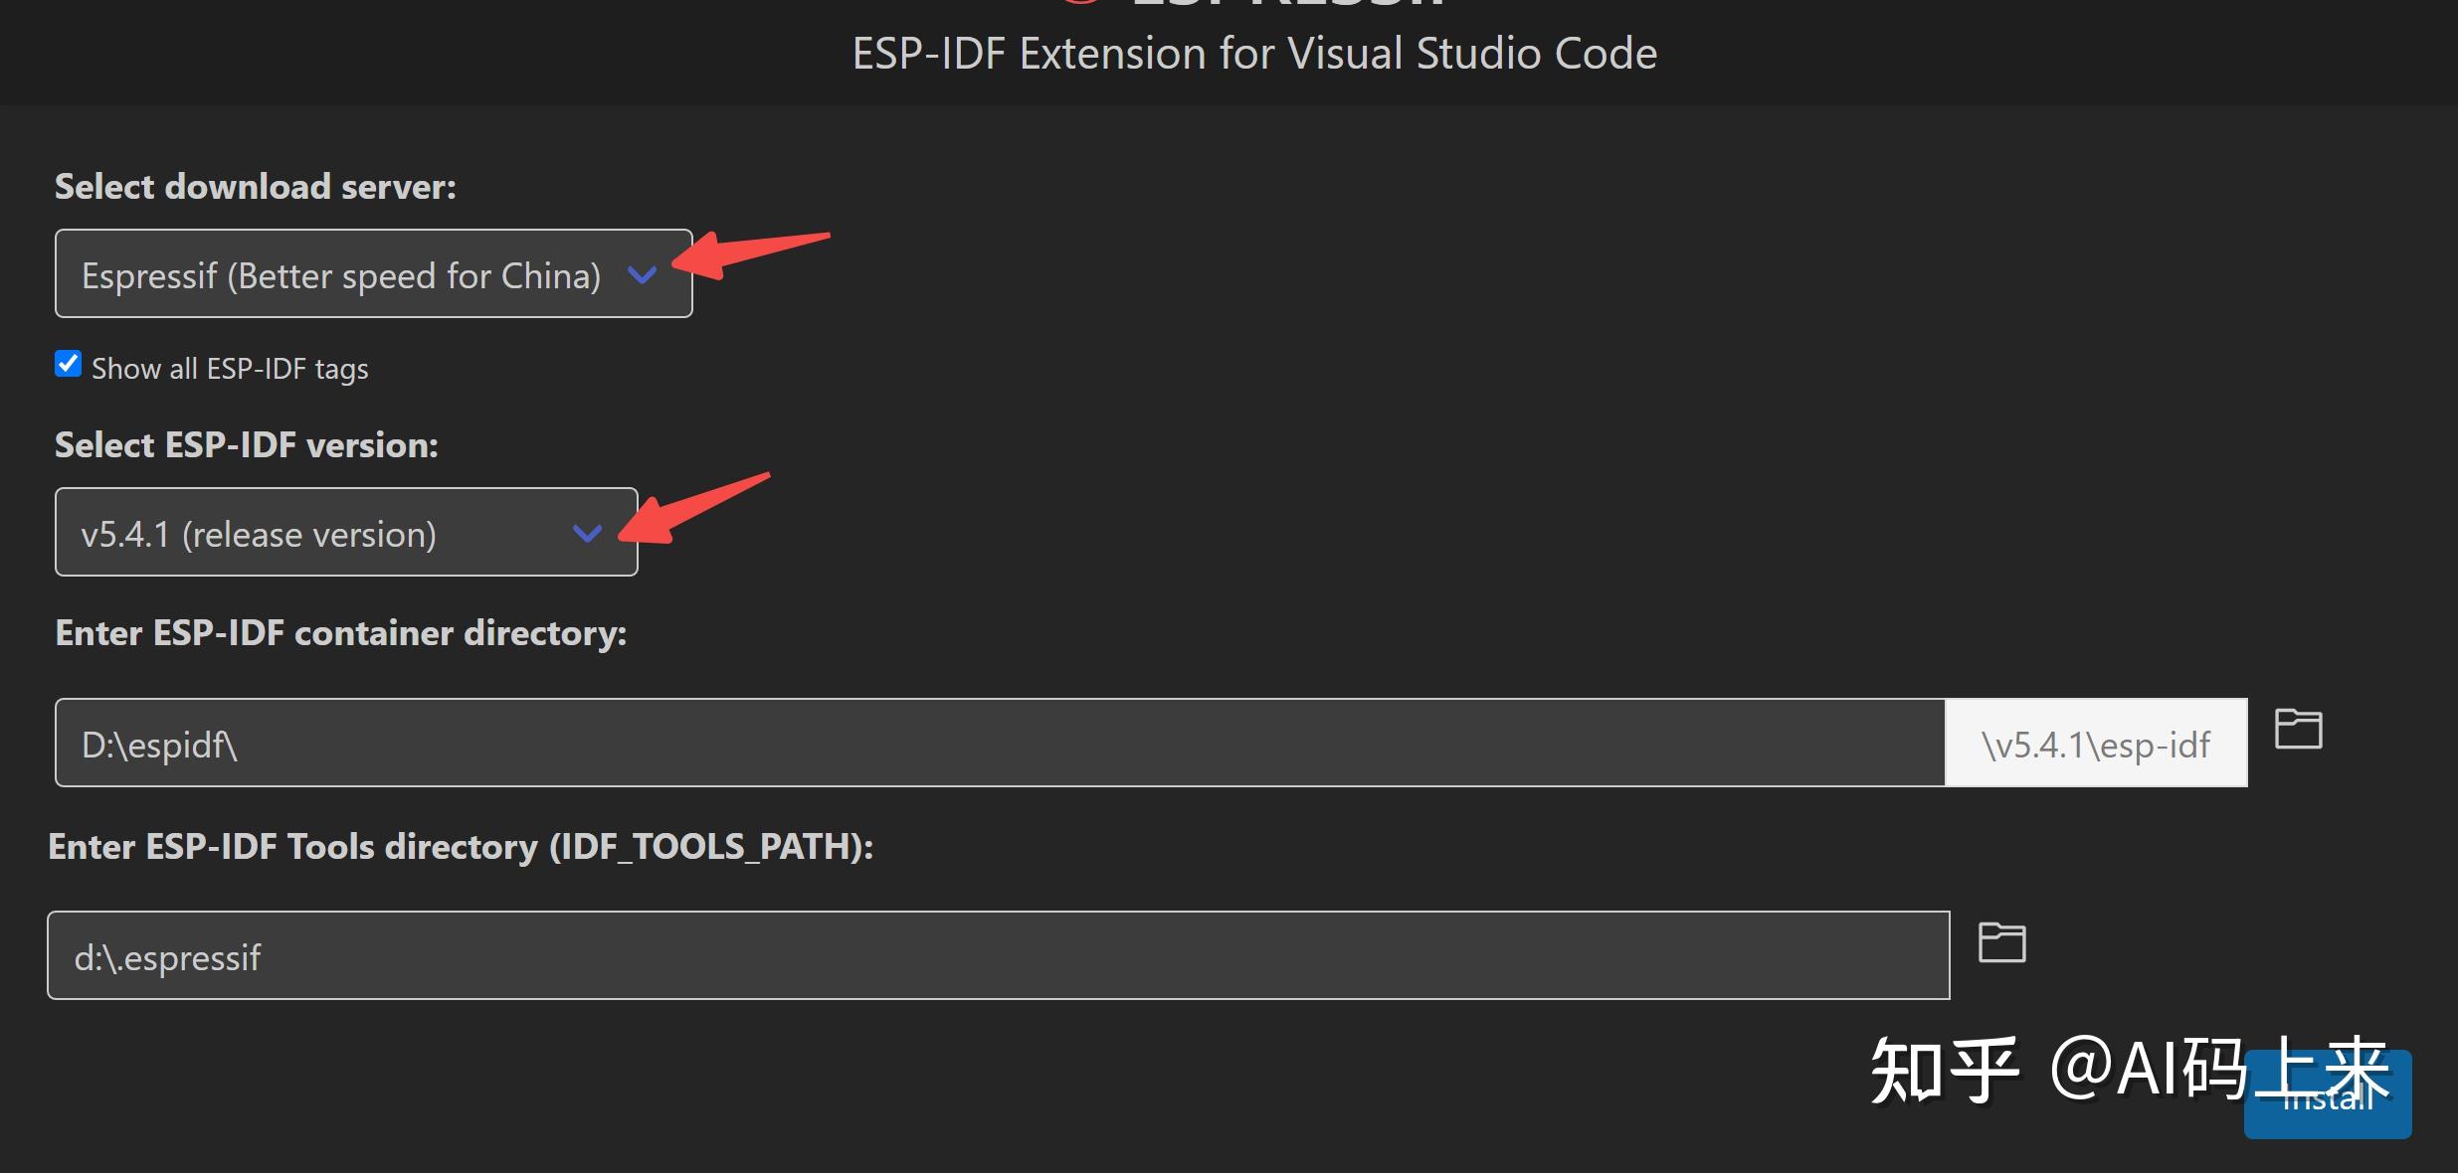Open the 'Espressif (Better speed for China)' server dropdown
2458x1173 pixels.
click(341, 274)
